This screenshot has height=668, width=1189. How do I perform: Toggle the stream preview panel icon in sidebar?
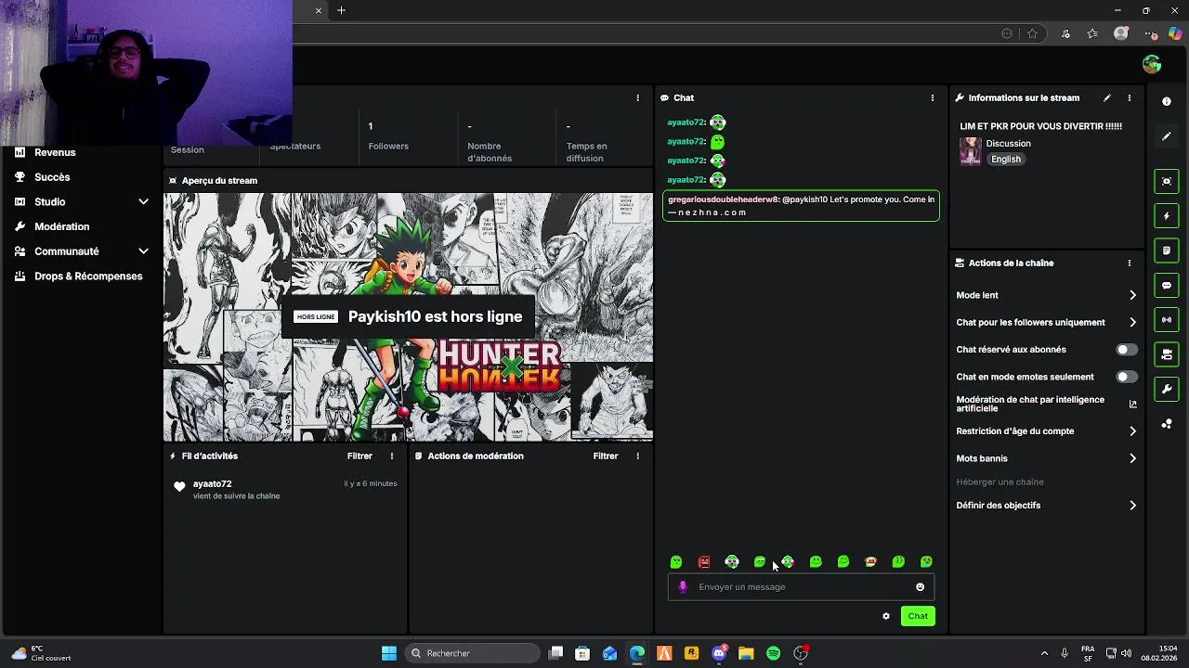tap(1167, 181)
